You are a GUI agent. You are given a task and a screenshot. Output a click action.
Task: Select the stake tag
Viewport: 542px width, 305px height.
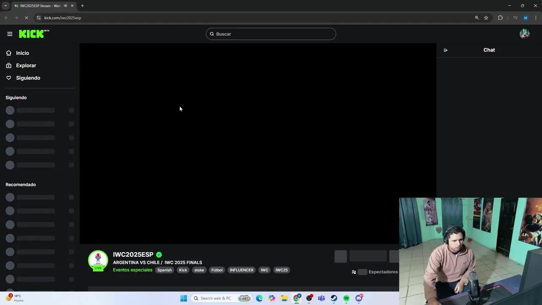[199, 270]
